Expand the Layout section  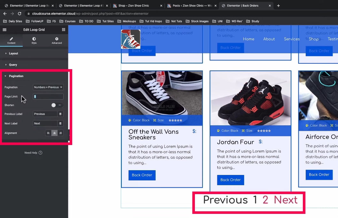tap(13, 54)
